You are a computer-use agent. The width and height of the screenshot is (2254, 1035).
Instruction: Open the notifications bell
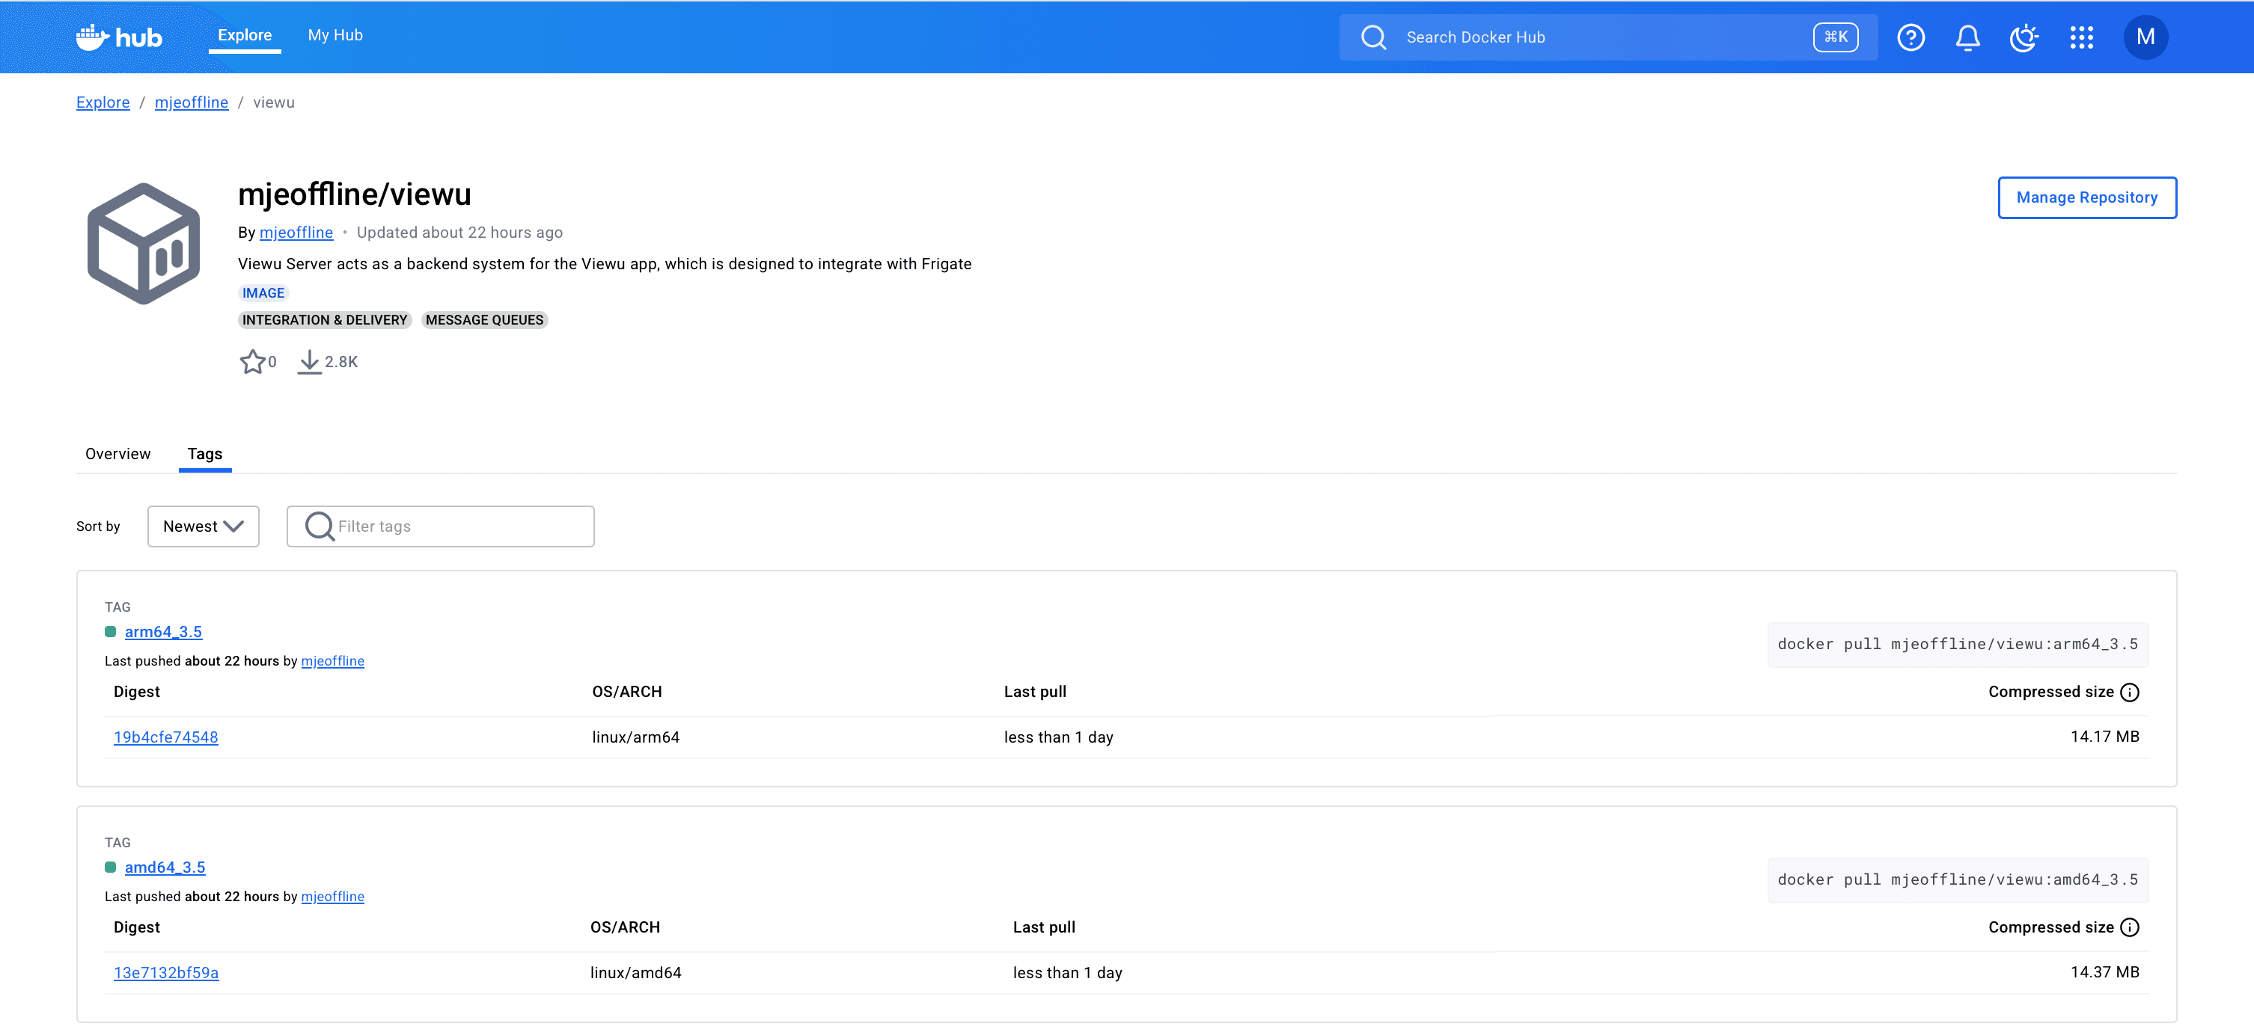click(x=1968, y=37)
